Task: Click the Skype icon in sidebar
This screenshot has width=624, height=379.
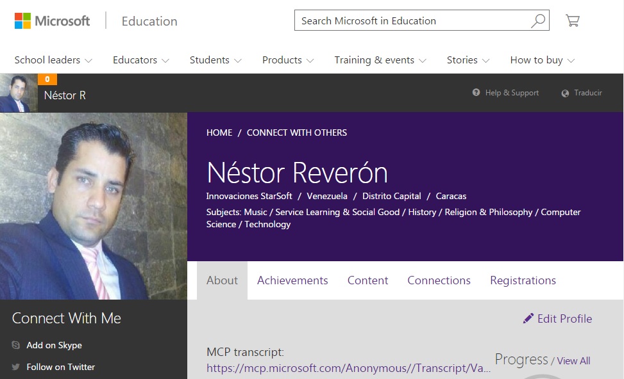Action: [16, 345]
